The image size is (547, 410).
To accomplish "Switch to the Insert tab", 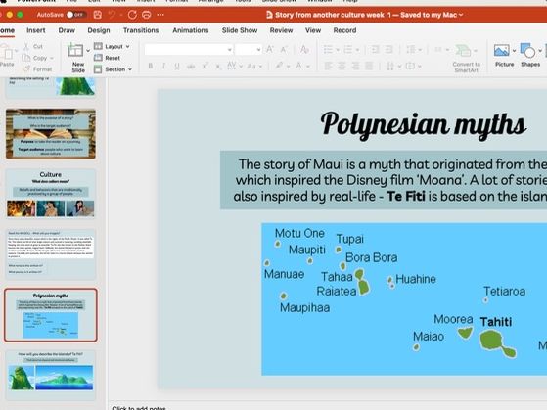I will click(x=36, y=30).
